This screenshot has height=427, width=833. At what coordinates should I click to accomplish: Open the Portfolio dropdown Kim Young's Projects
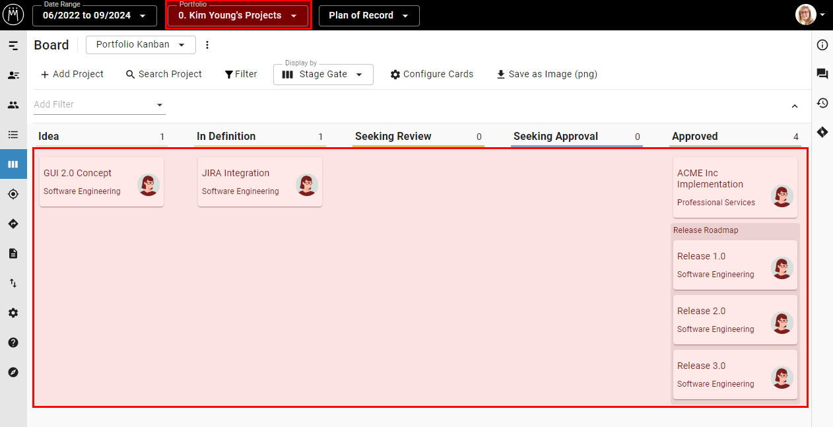pos(238,16)
